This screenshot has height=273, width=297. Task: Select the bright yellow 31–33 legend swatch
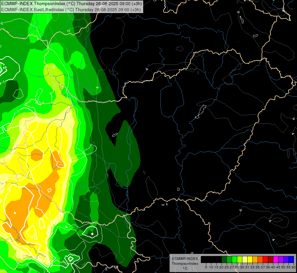pos(250,259)
